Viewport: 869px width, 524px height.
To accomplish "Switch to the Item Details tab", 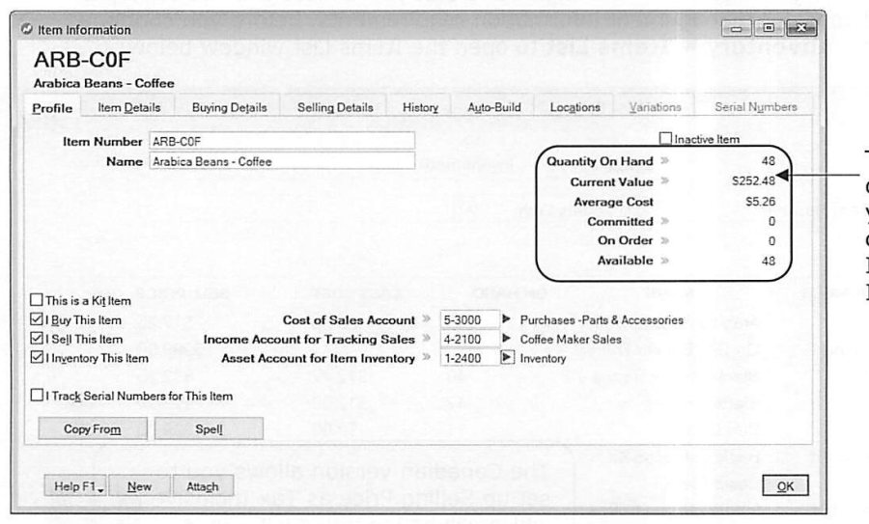I will coord(129,107).
